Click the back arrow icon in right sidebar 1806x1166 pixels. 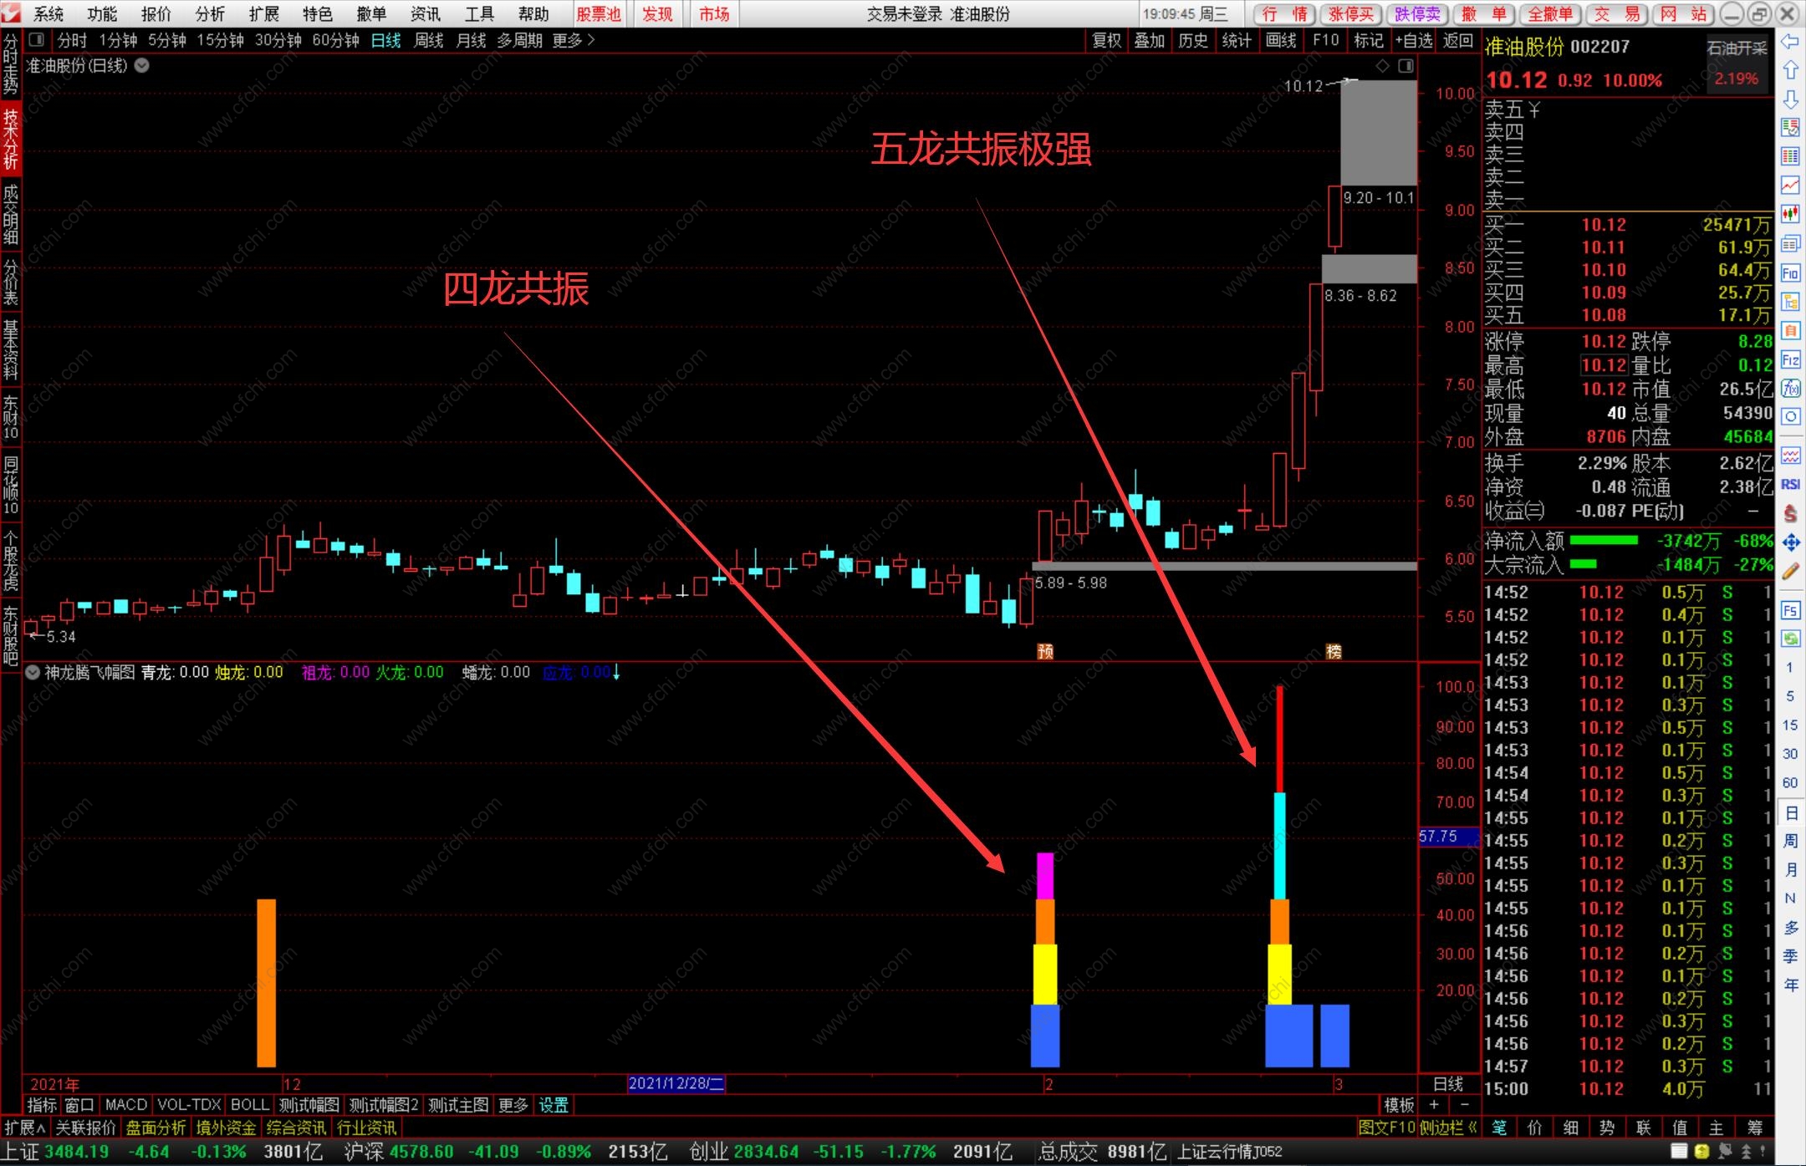click(x=1790, y=42)
